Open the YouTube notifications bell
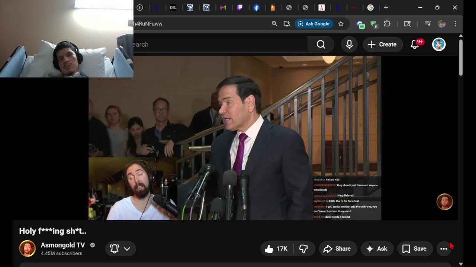 415,44
